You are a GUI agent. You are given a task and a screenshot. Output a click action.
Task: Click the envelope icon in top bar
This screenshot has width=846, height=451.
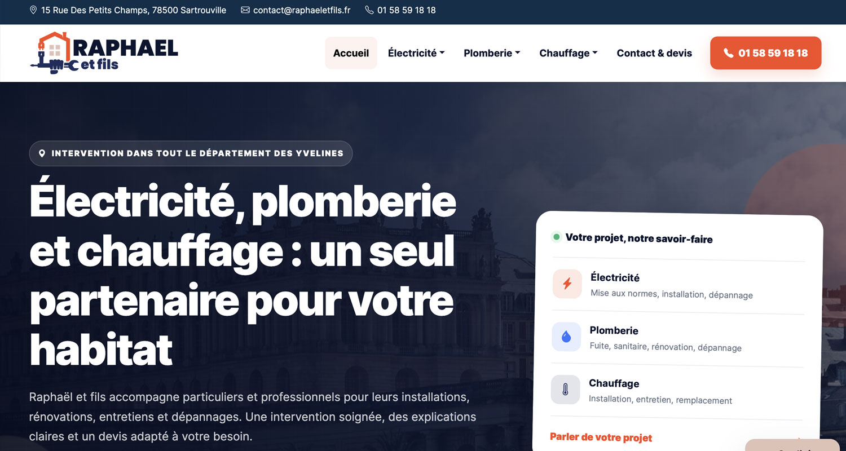[x=245, y=10]
